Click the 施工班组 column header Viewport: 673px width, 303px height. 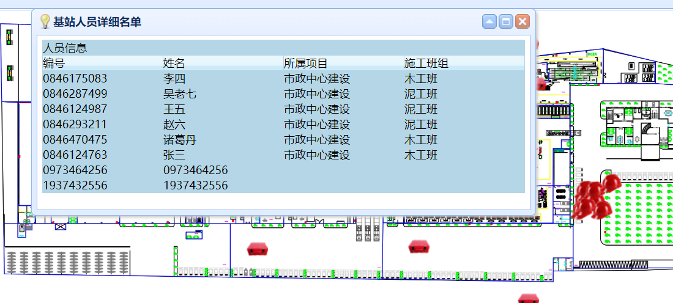pos(426,64)
